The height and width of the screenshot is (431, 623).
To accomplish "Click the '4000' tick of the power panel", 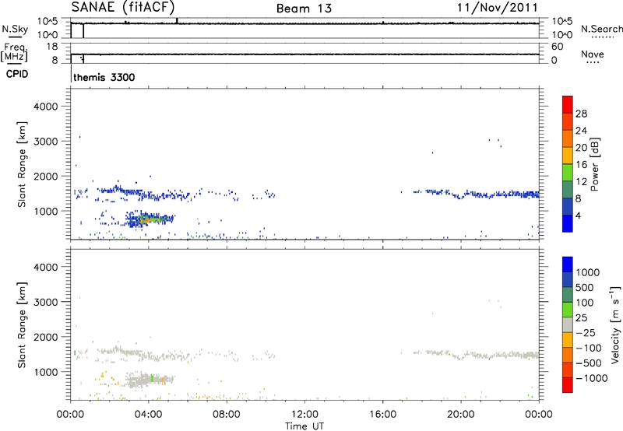I will [45, 107].
